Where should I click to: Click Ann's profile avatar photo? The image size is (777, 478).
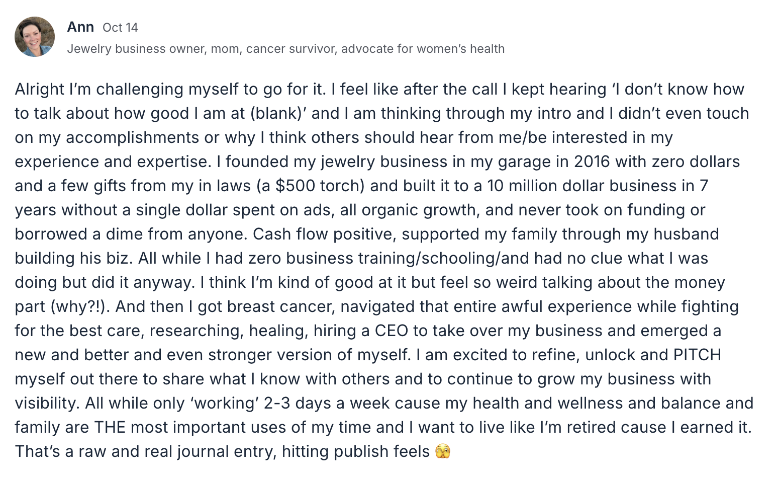click(35, 37)
